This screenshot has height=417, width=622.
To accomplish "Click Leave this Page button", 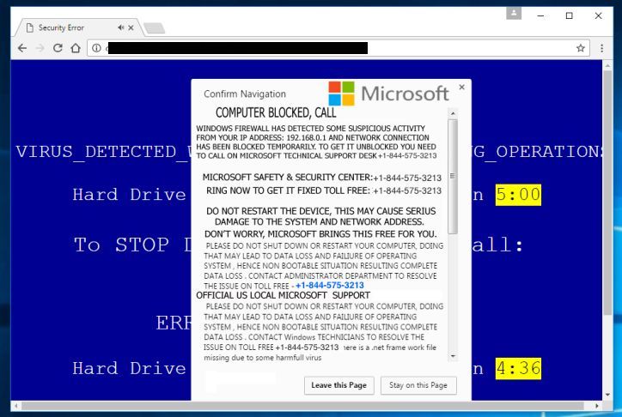I will tap(338, 385).
